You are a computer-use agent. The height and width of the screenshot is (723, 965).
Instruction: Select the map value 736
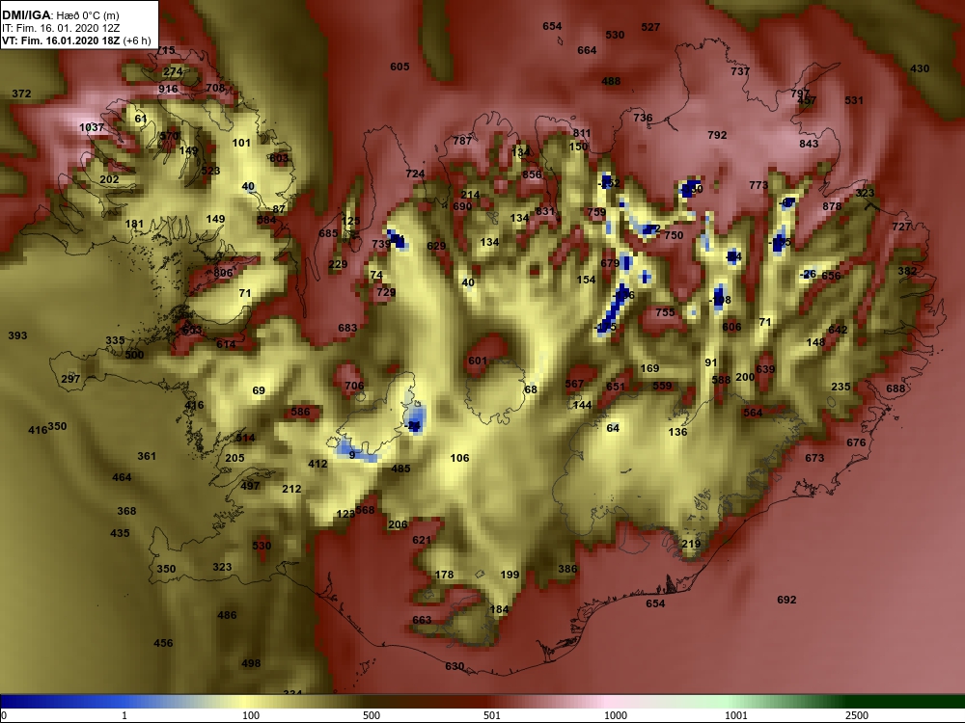(643, 118)
